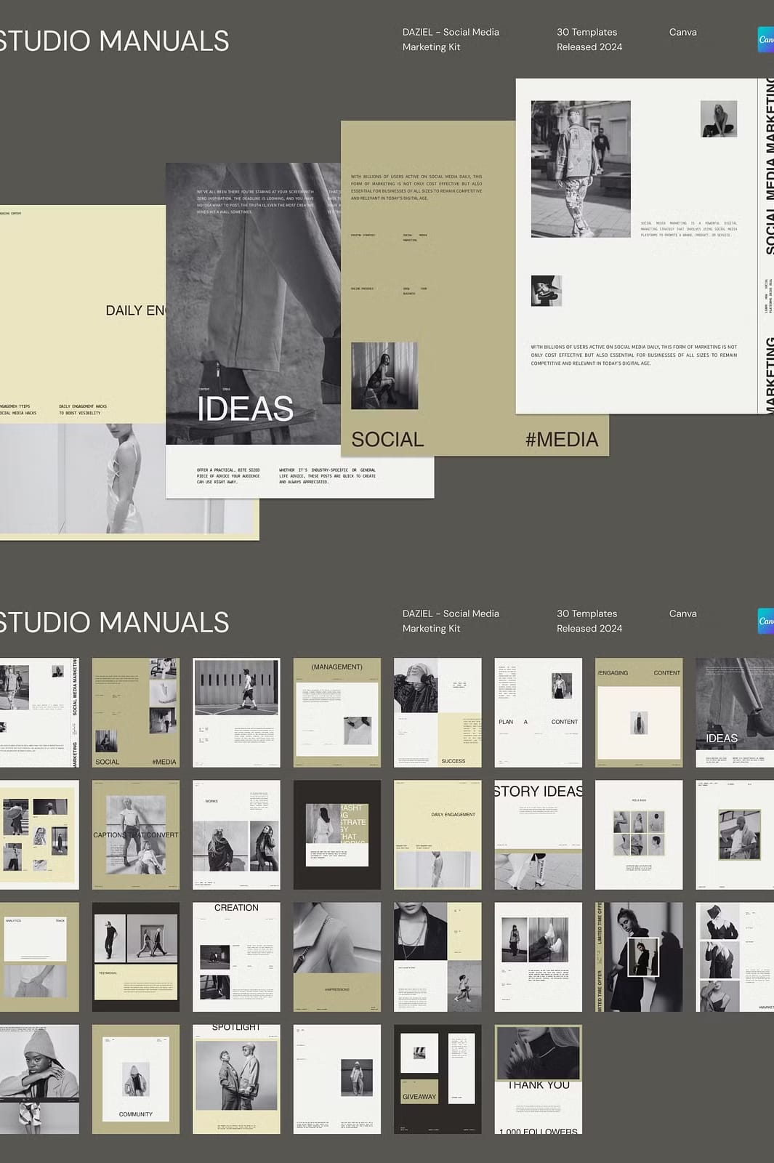This screenshot has height=1163, width=774.
Task: Open the THANK YOU followers thumbnail
Action: [x=538, y=1079]
